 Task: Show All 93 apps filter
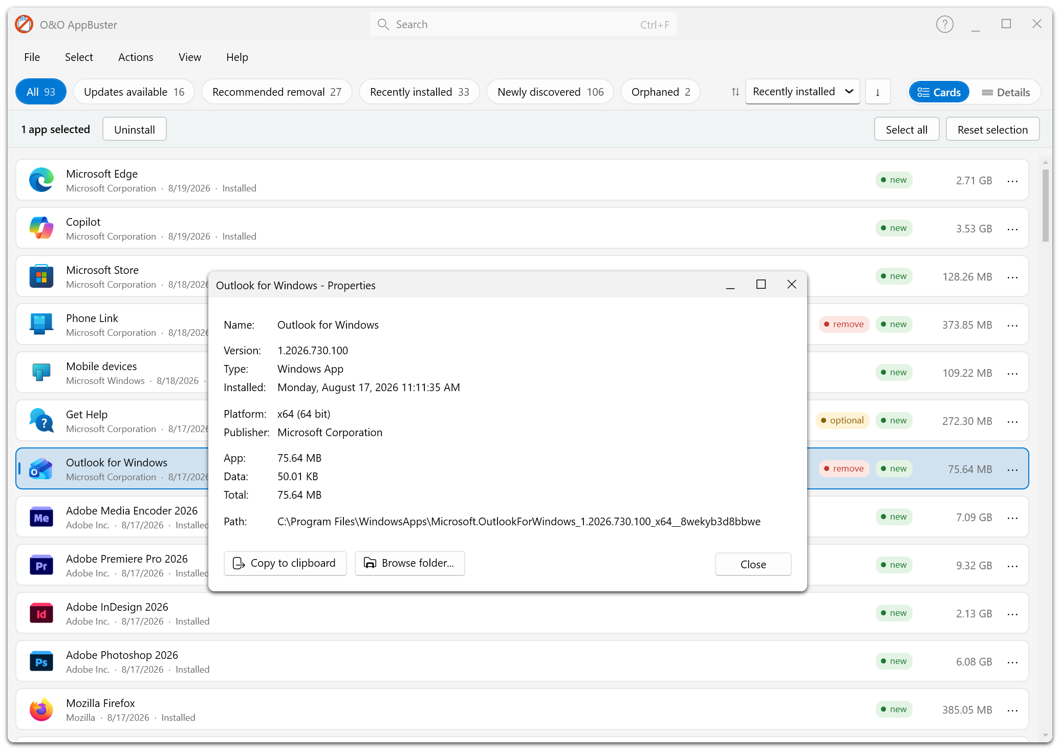click(x=41, y=92)
